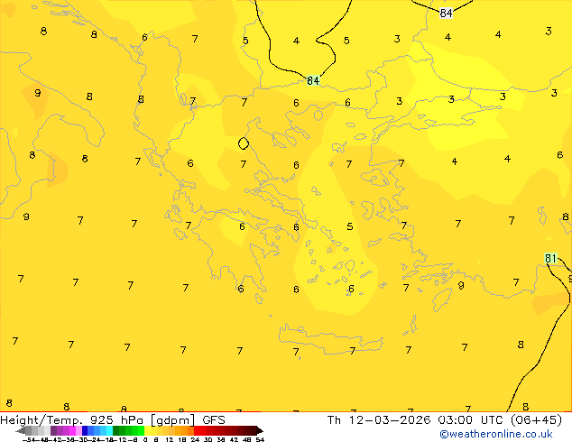Click the 81 contour height label
The image size is (572, 442).
tap(550, 259)
